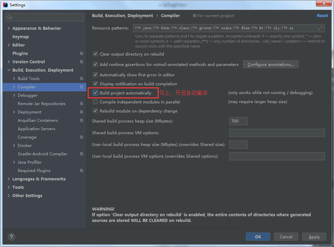The image size is (334, 247).
Task: Expand the Other Settings section
Action: 9,196
